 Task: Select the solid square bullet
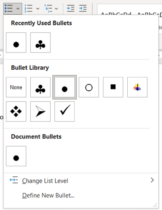coord(113,87)
